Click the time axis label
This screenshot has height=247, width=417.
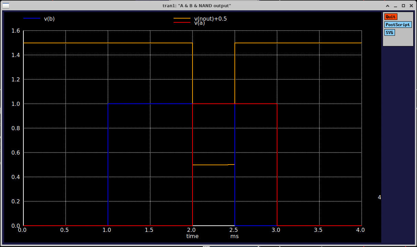(192, 236)
